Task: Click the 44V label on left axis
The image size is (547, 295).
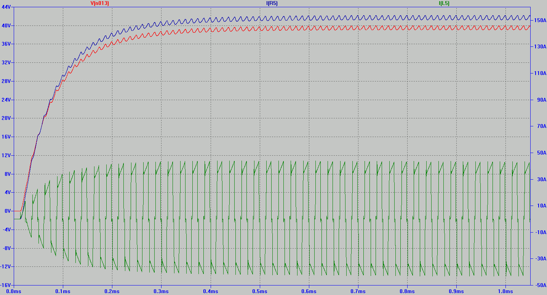Action: click(7, 7)
